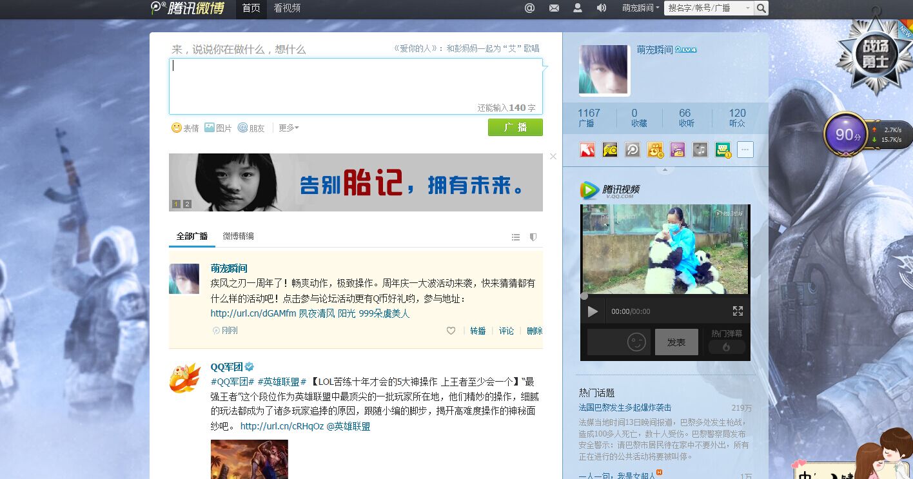Open the 法国巴黎发生多起爆炸袭击 topic

coord(625,407)
